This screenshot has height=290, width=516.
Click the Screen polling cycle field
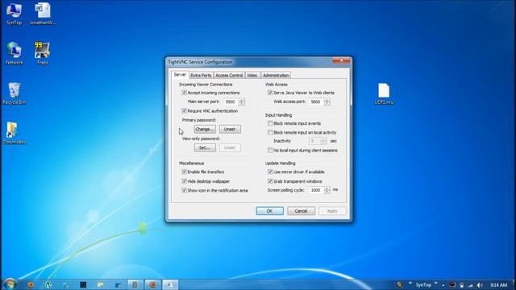[x=317, y=190]
